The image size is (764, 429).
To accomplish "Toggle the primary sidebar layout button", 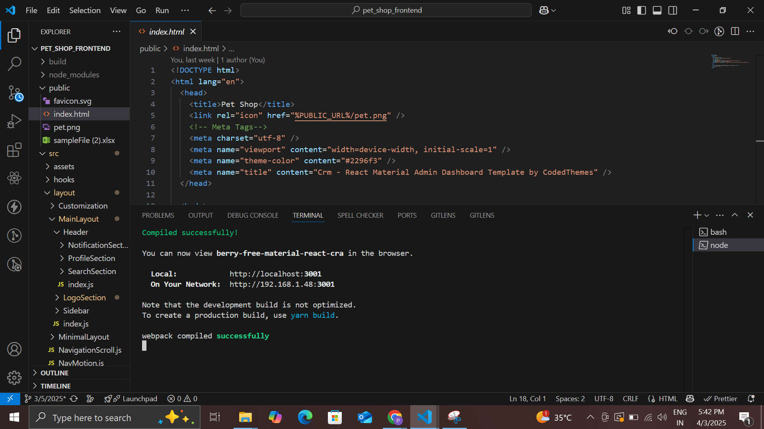I will coord(641,10).
